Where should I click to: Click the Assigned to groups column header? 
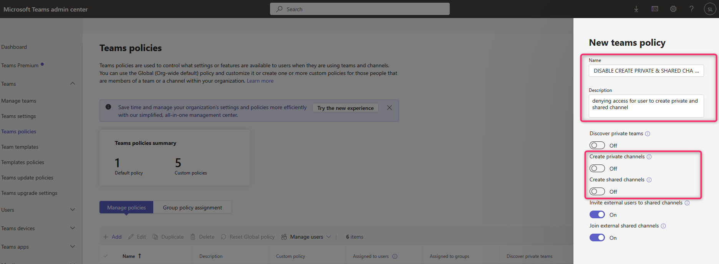(449, 256)
